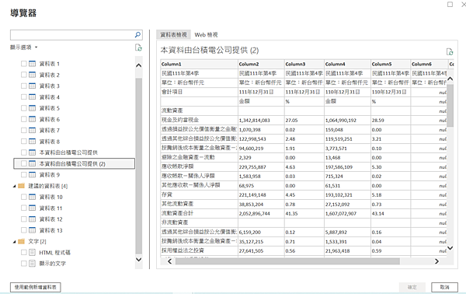Check the HTML 程式碼 checkbox
This screenshot has height=294, width=466.
click(x=24, y=253)
